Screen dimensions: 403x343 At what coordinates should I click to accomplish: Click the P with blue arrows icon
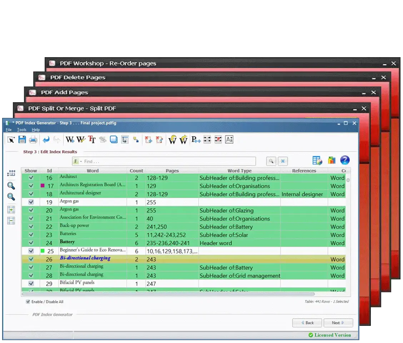tap(196, 140)
